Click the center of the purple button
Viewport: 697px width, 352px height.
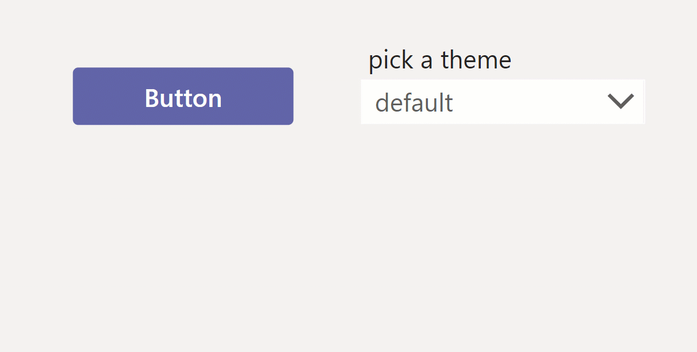pyautogui.click(x=183, y=96)
